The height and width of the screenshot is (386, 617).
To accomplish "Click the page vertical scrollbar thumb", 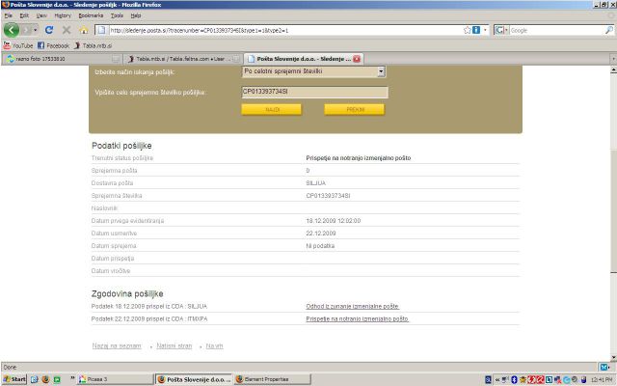I will click(613, 210).
